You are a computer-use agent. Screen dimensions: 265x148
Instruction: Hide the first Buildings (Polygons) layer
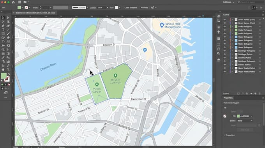[224, 51]
